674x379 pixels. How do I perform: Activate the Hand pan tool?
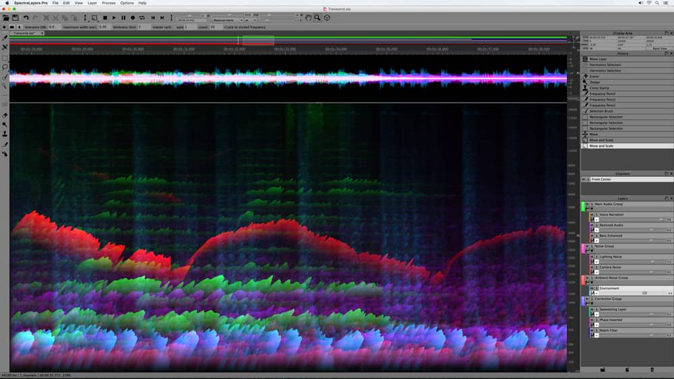(x=308, y=18)
